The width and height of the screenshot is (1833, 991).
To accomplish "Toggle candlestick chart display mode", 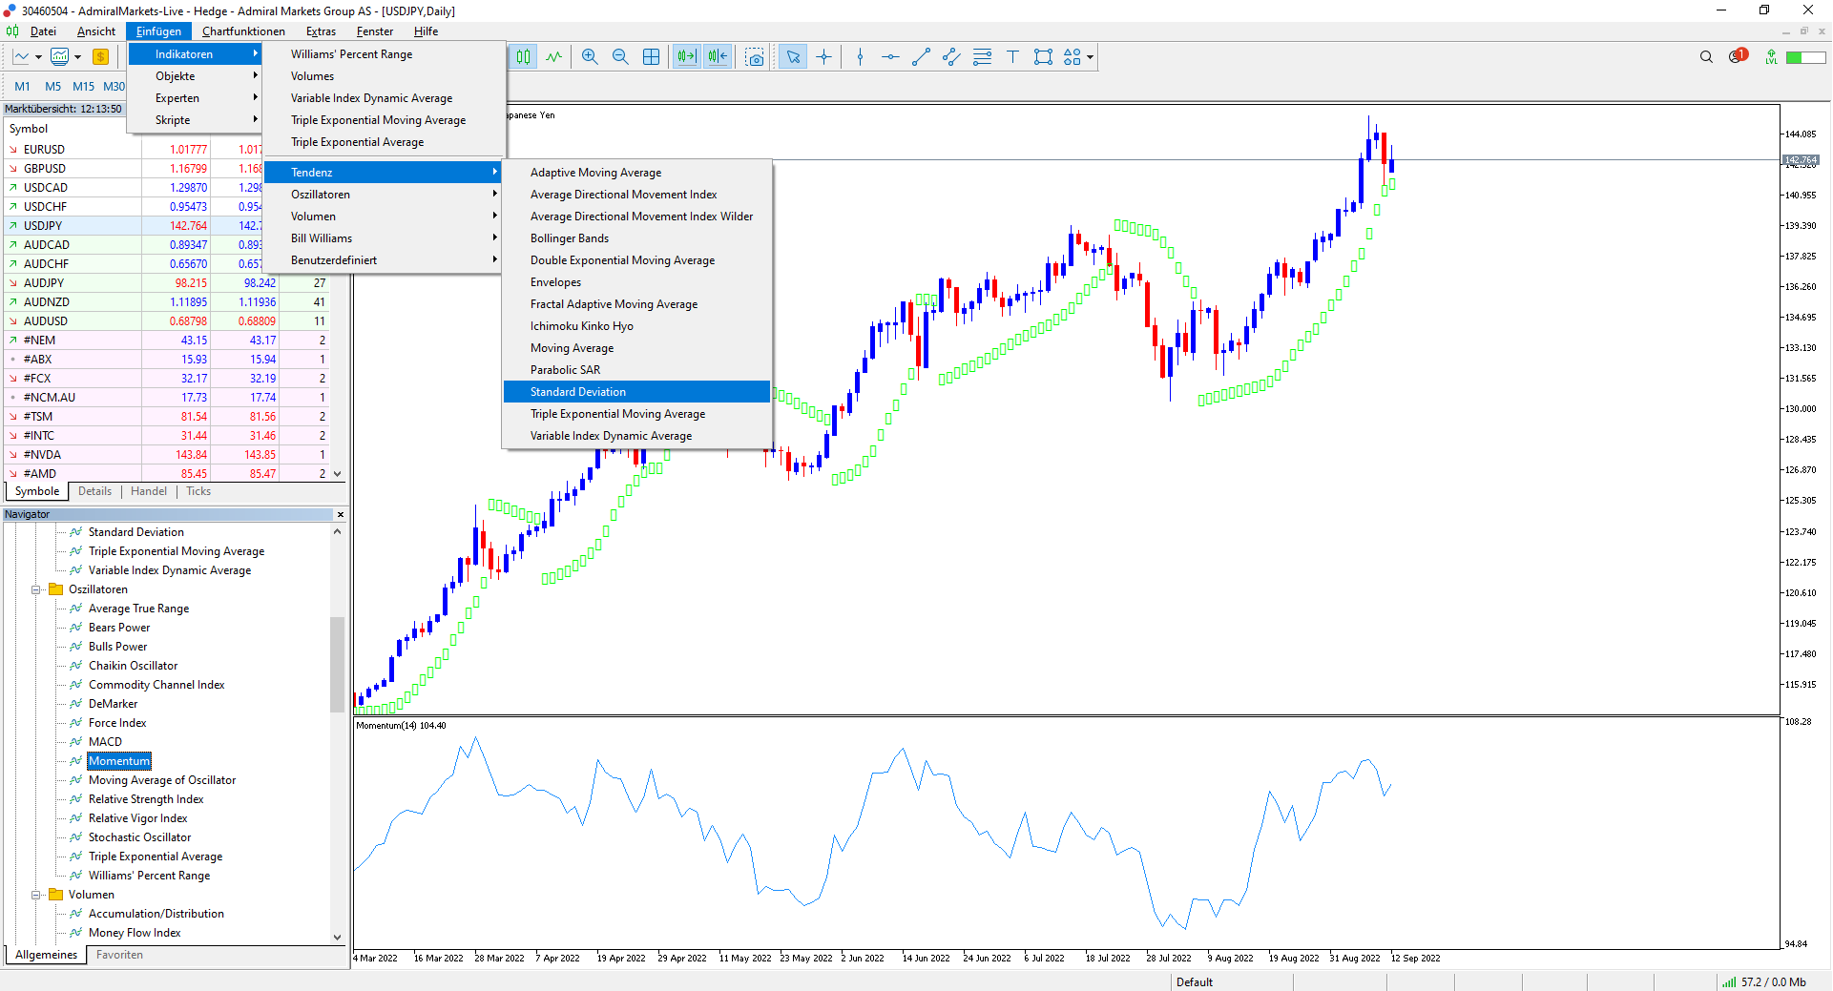I will tap(524, 57).
